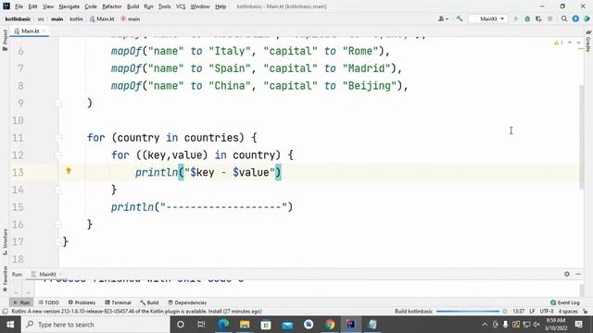Viewport: 593px width, 333px height.
Task: Collapse the fold marker on line 12
Action: click(x=58, y=155)
